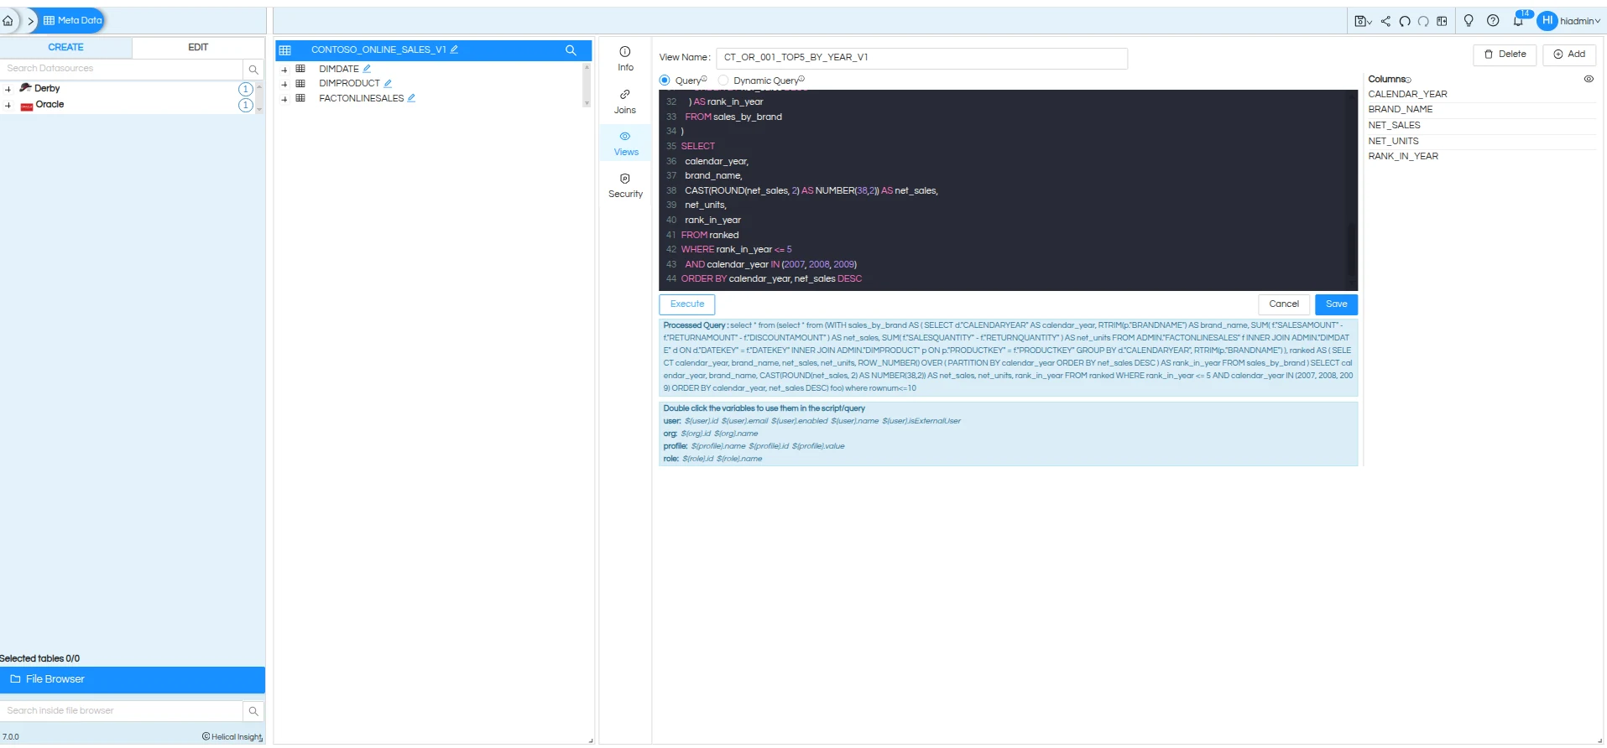Image resolution: width=1607 pixels, height=748 pixels.
Task: Search within CONTOSO_ONLINE_SALES_V1 metadata tables
Action: (x=571, y=50)
